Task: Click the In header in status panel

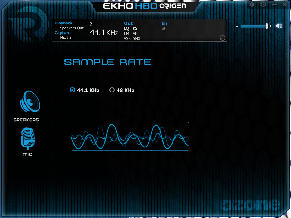Action: pos(164,23)
